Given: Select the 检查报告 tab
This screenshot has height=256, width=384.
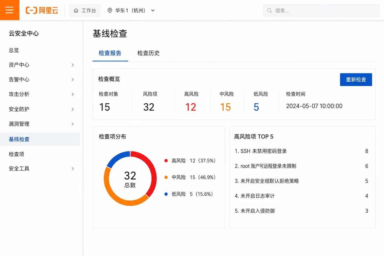Looking at the screenshot, I should [x=110, y=53].
